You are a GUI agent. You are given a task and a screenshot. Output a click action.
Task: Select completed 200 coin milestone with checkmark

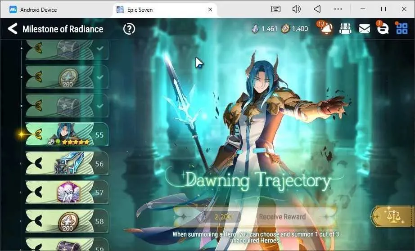pos(67,77)
